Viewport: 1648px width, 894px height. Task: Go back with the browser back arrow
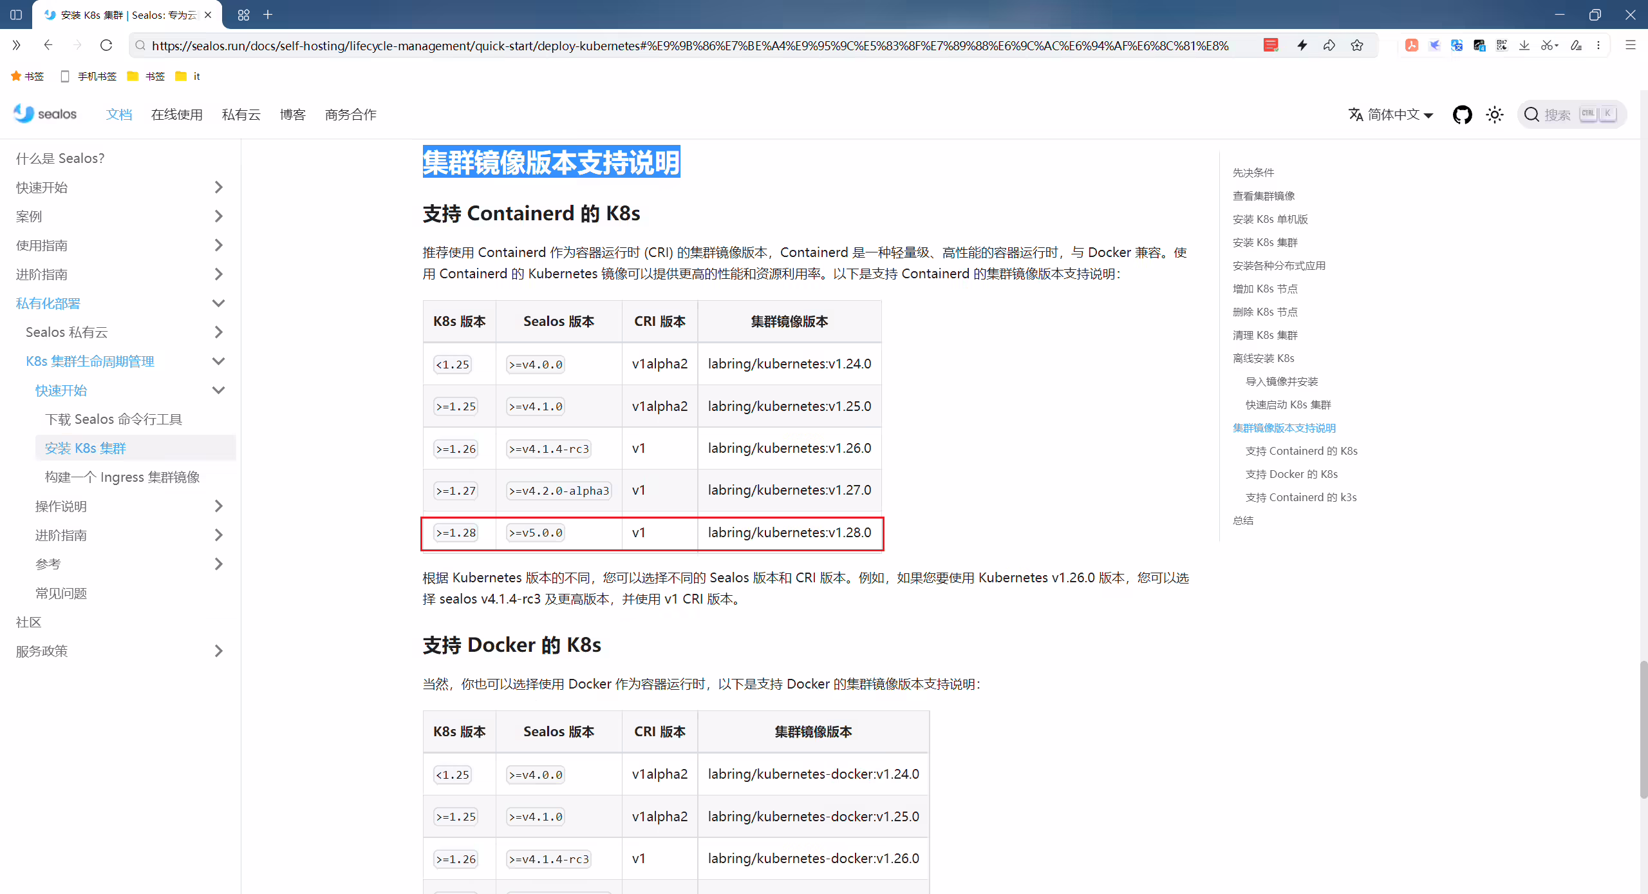(x=48, y=45)
